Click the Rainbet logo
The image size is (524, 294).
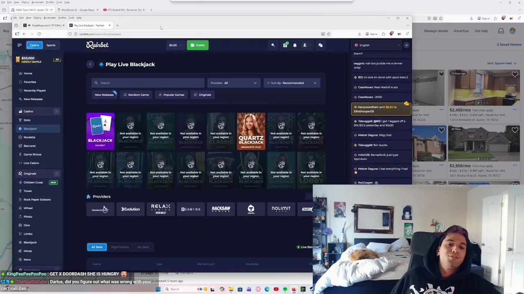click(x=97, y=45)
